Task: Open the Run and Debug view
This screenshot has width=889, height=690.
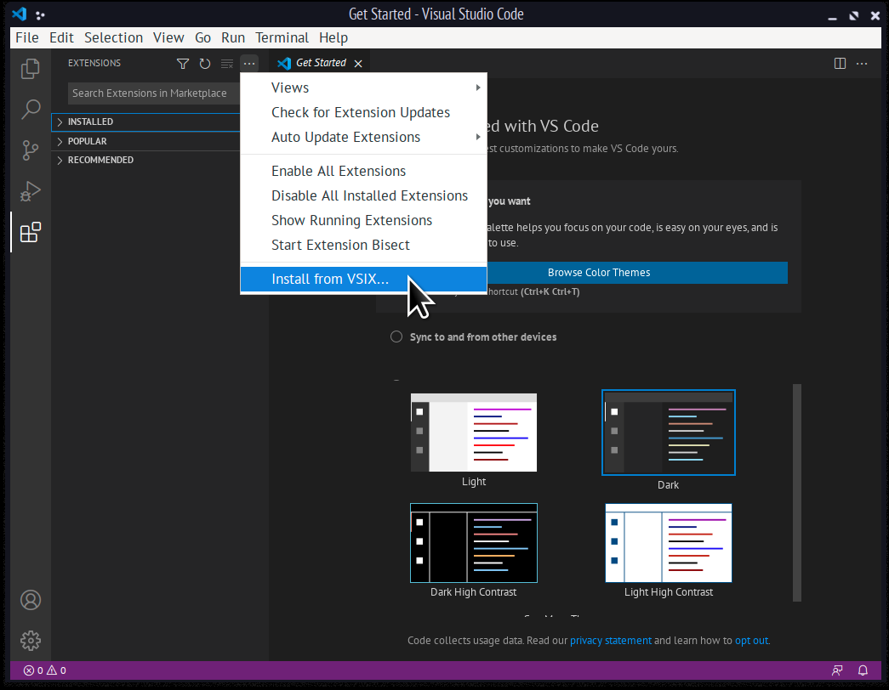Action: (x=30, y=191)
